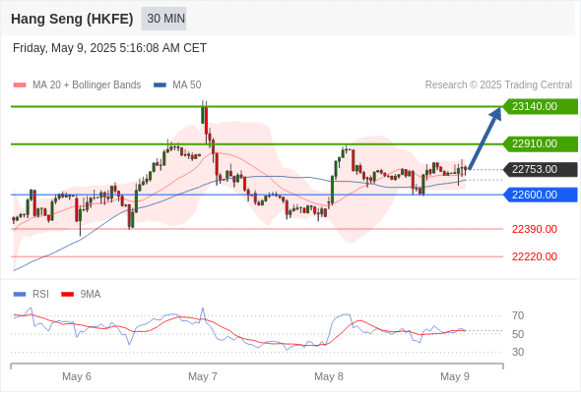Click the May 7 date axis label
The height and width of the screenshot is (393, 581).
coord(203,376)
